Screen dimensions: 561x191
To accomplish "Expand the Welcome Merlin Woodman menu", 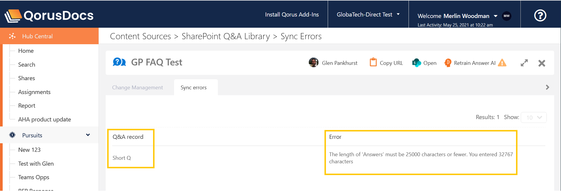I will point(495,16).
